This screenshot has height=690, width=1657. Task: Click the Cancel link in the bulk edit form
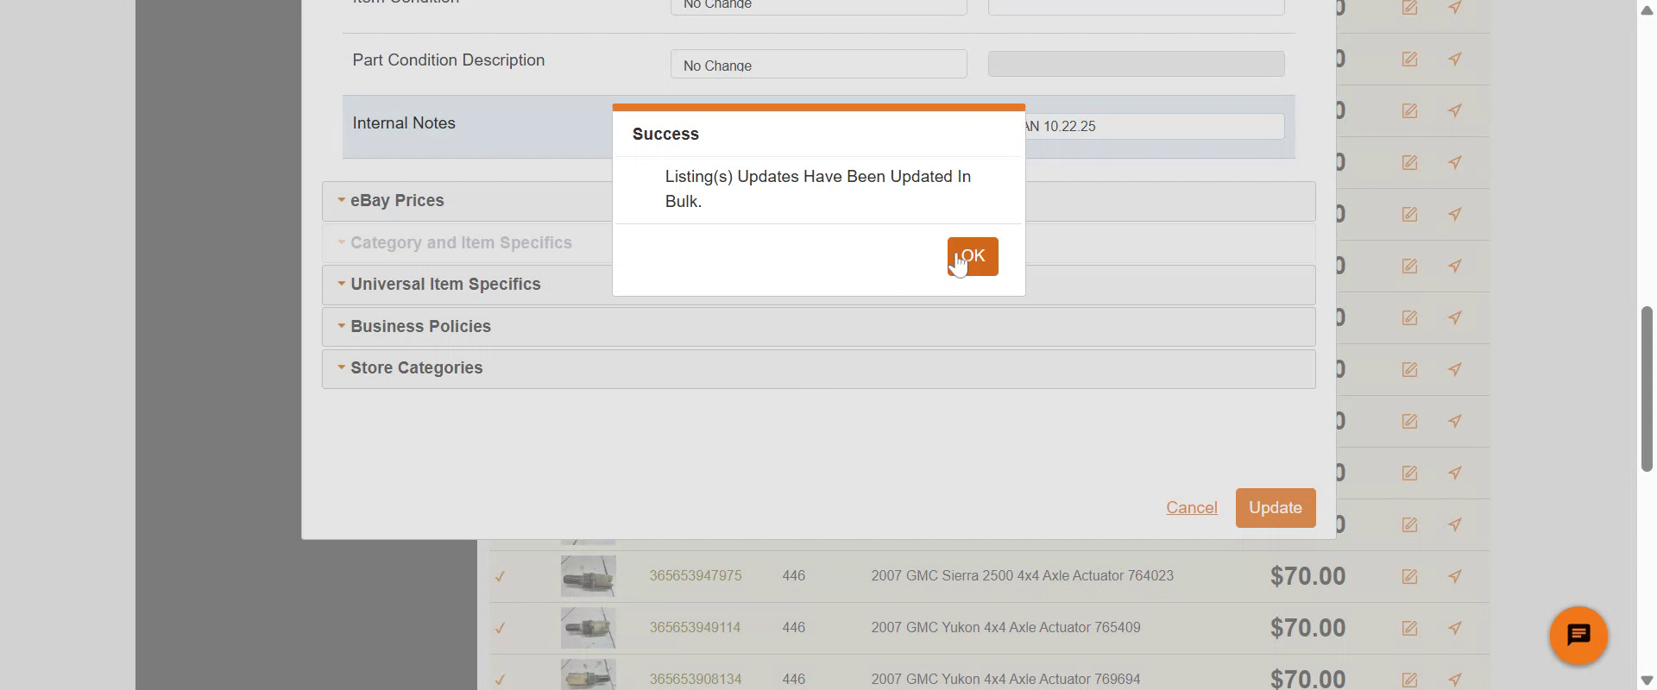point(1191,508)
